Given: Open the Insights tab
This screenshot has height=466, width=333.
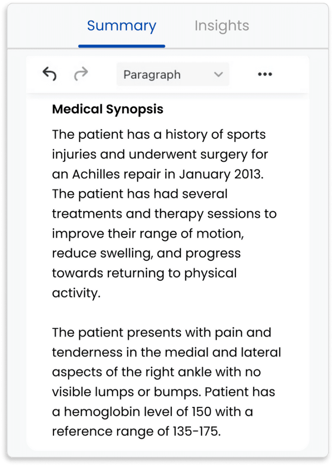Looking at the screenshot, I should (222, 26).
